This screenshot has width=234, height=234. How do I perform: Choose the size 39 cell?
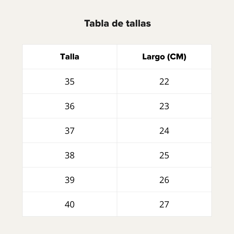(70, 180)
